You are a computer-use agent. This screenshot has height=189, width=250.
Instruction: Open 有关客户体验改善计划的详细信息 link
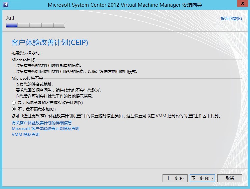42,123
